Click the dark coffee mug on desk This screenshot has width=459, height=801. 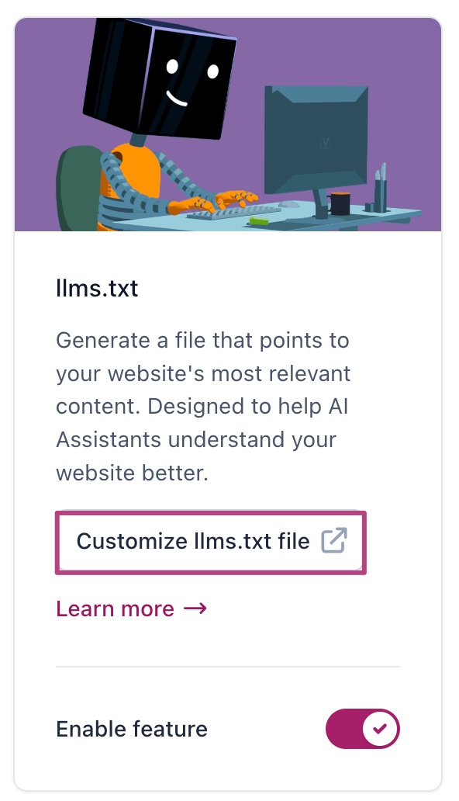click(x=339, y=203)
